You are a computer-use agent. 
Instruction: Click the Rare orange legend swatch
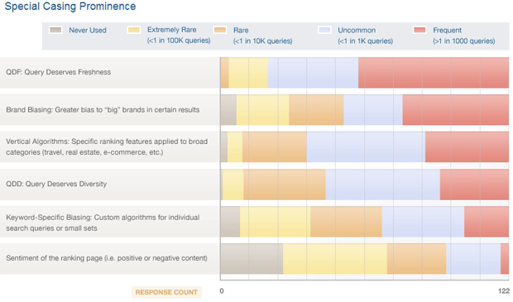click(x=220, y=30)
